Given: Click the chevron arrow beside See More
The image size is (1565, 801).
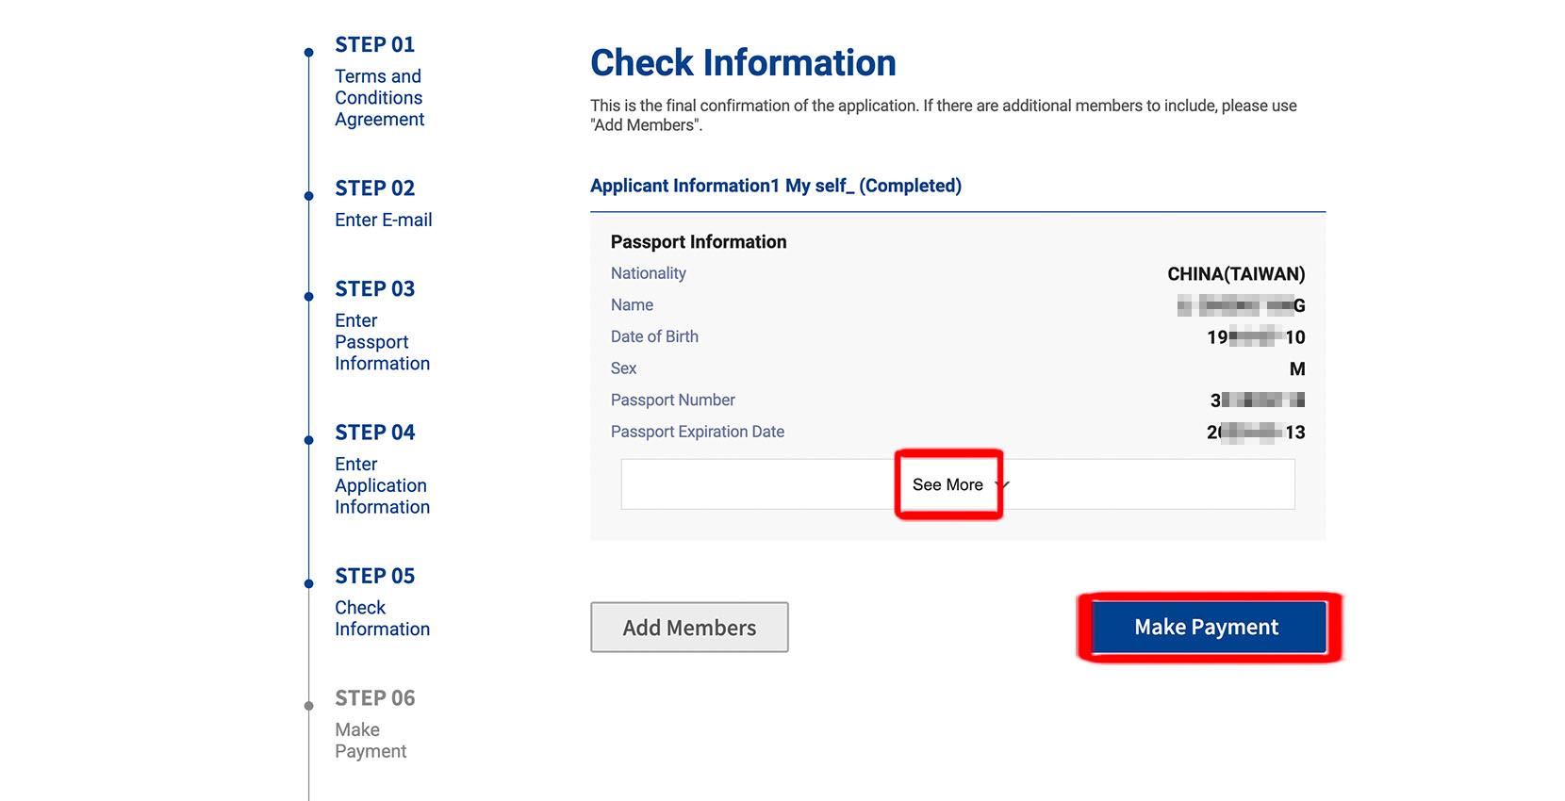Looking at the screenshot, I should pos(1003,484).
